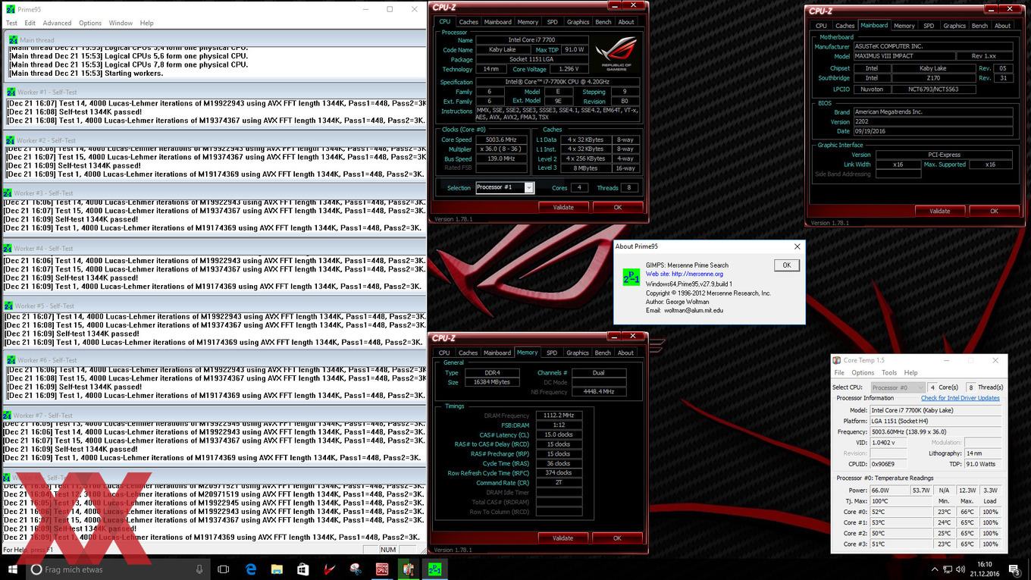Open Microsoft Edge from the taskbar
This screenshot has width=1031, height=580.
click(251, 569)
